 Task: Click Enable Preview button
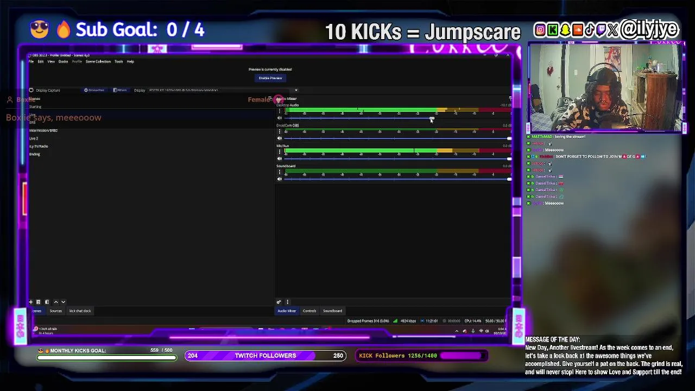click(x=270, y=78)
